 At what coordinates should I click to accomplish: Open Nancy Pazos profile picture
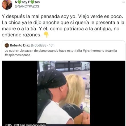(x=7, y=5)
